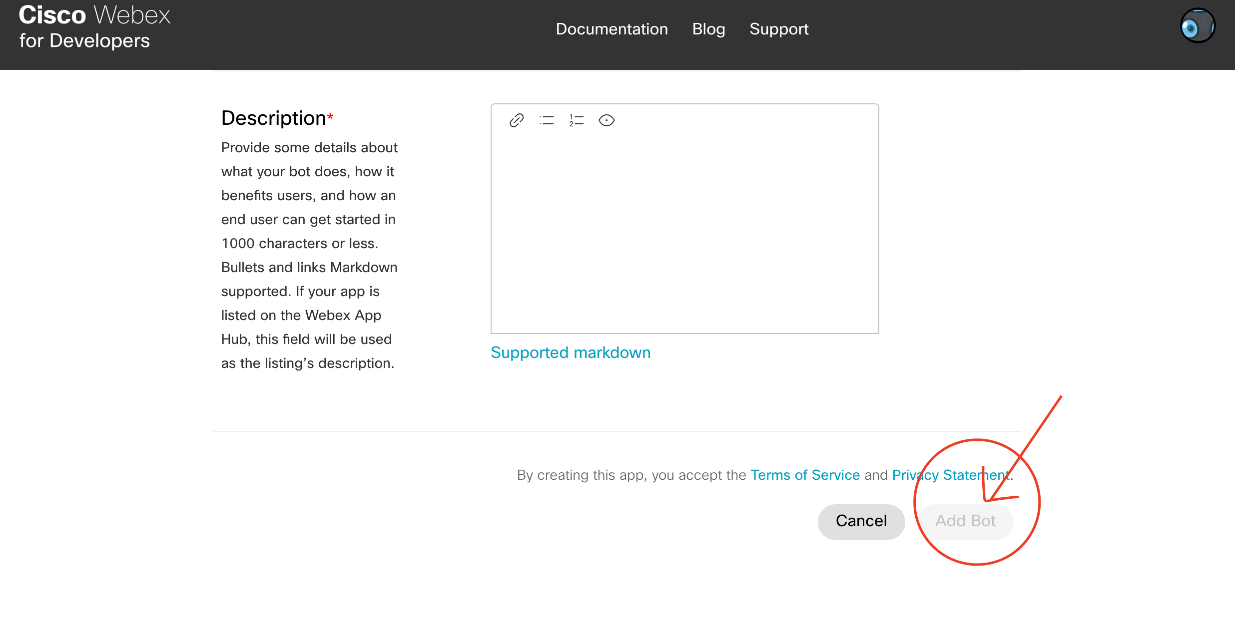Click the insert link icon in editor

tap(516, 120)
